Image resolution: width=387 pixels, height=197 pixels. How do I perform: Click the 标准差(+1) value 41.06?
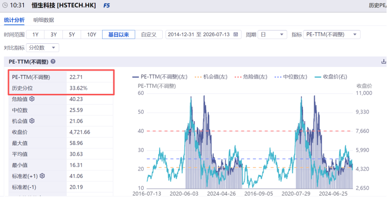[x=76, y=176]
